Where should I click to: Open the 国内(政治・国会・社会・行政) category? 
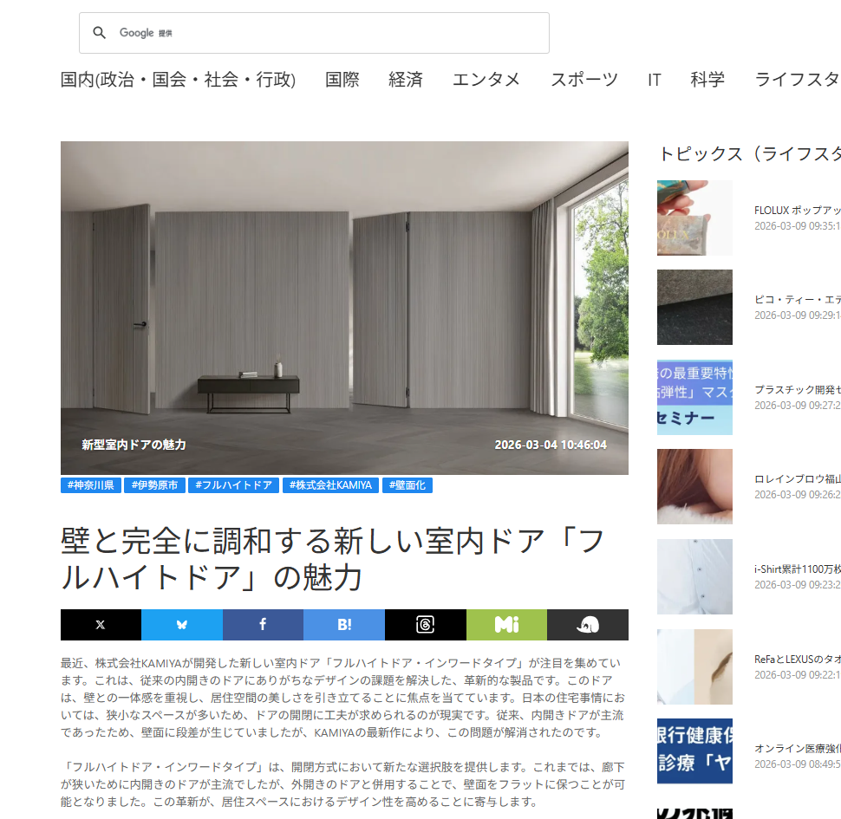click(x=178, y=80)
